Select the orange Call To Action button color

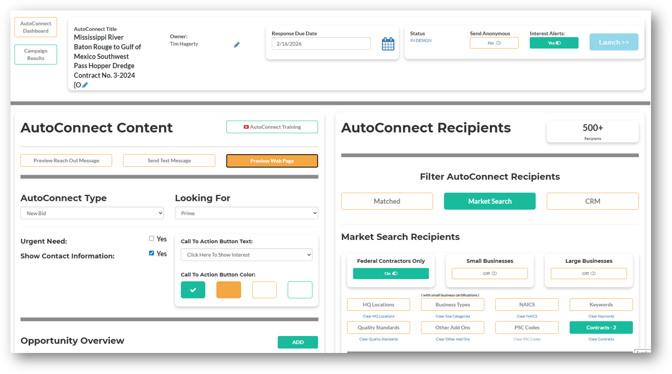click(229, 289)
